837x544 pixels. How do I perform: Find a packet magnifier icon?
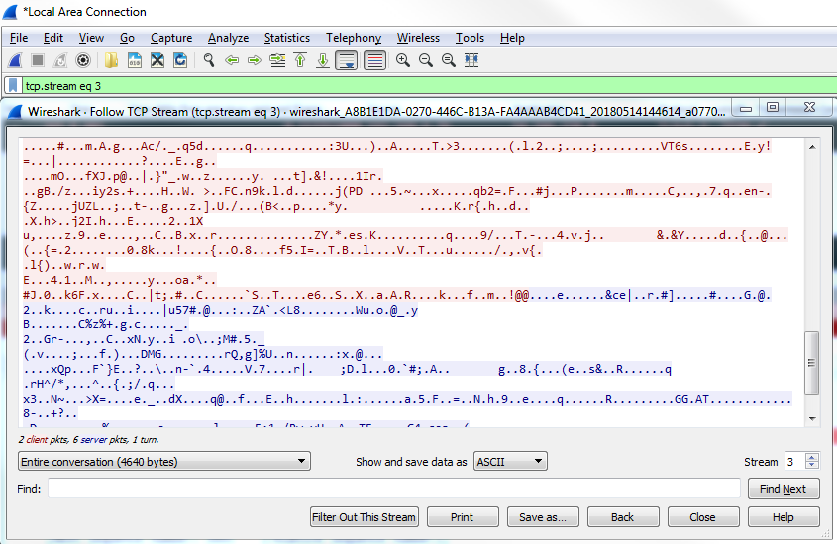tap(209, 60)
